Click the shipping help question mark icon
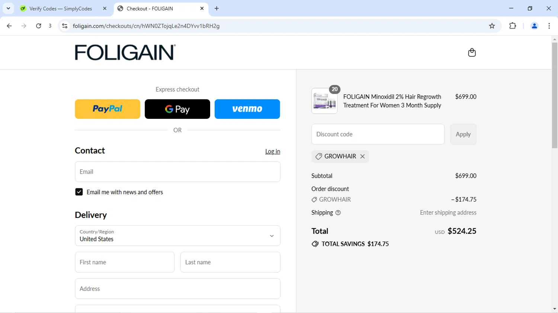 (338, 213)
